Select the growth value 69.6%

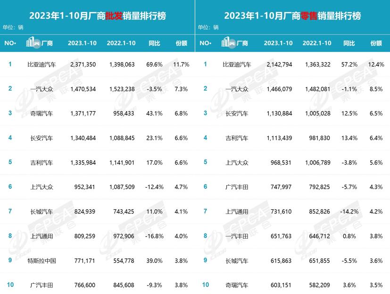(x=154, y=65)
